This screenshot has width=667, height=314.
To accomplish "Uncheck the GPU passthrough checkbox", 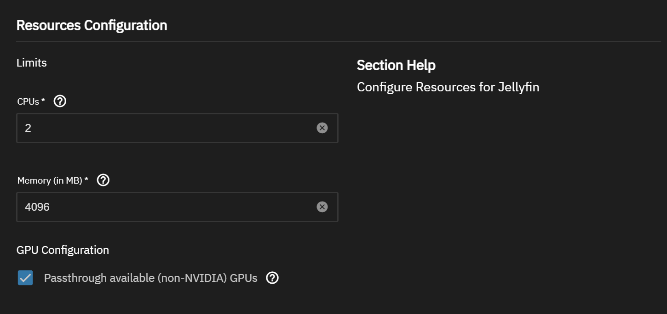I will point(25,278).
